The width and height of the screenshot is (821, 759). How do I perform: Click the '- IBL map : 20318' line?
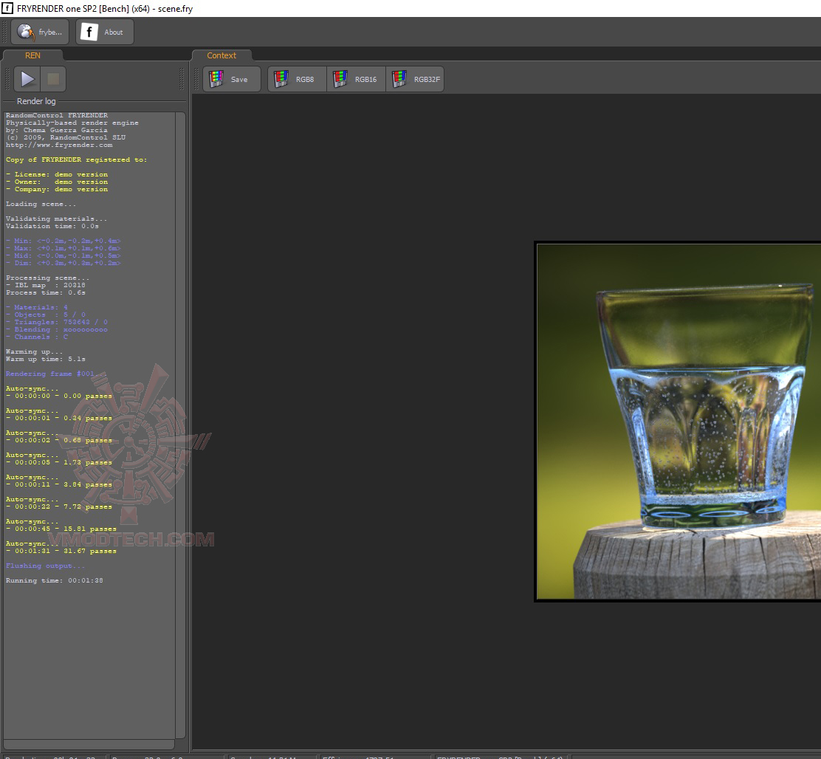pyautogui.click(x=46, y=285)
